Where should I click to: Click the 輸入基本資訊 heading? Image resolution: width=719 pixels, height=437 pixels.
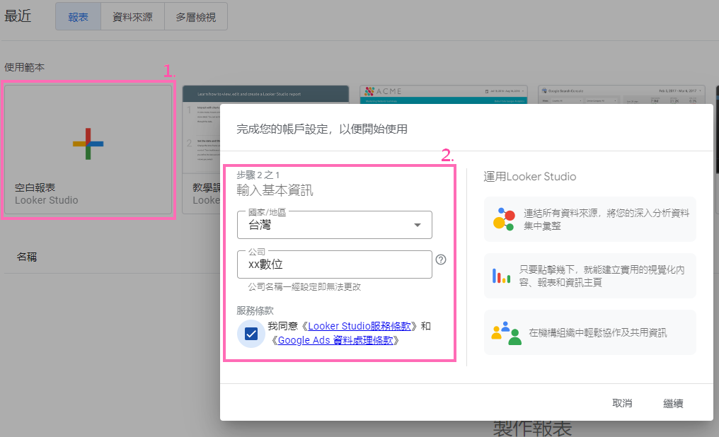point(275,190)
